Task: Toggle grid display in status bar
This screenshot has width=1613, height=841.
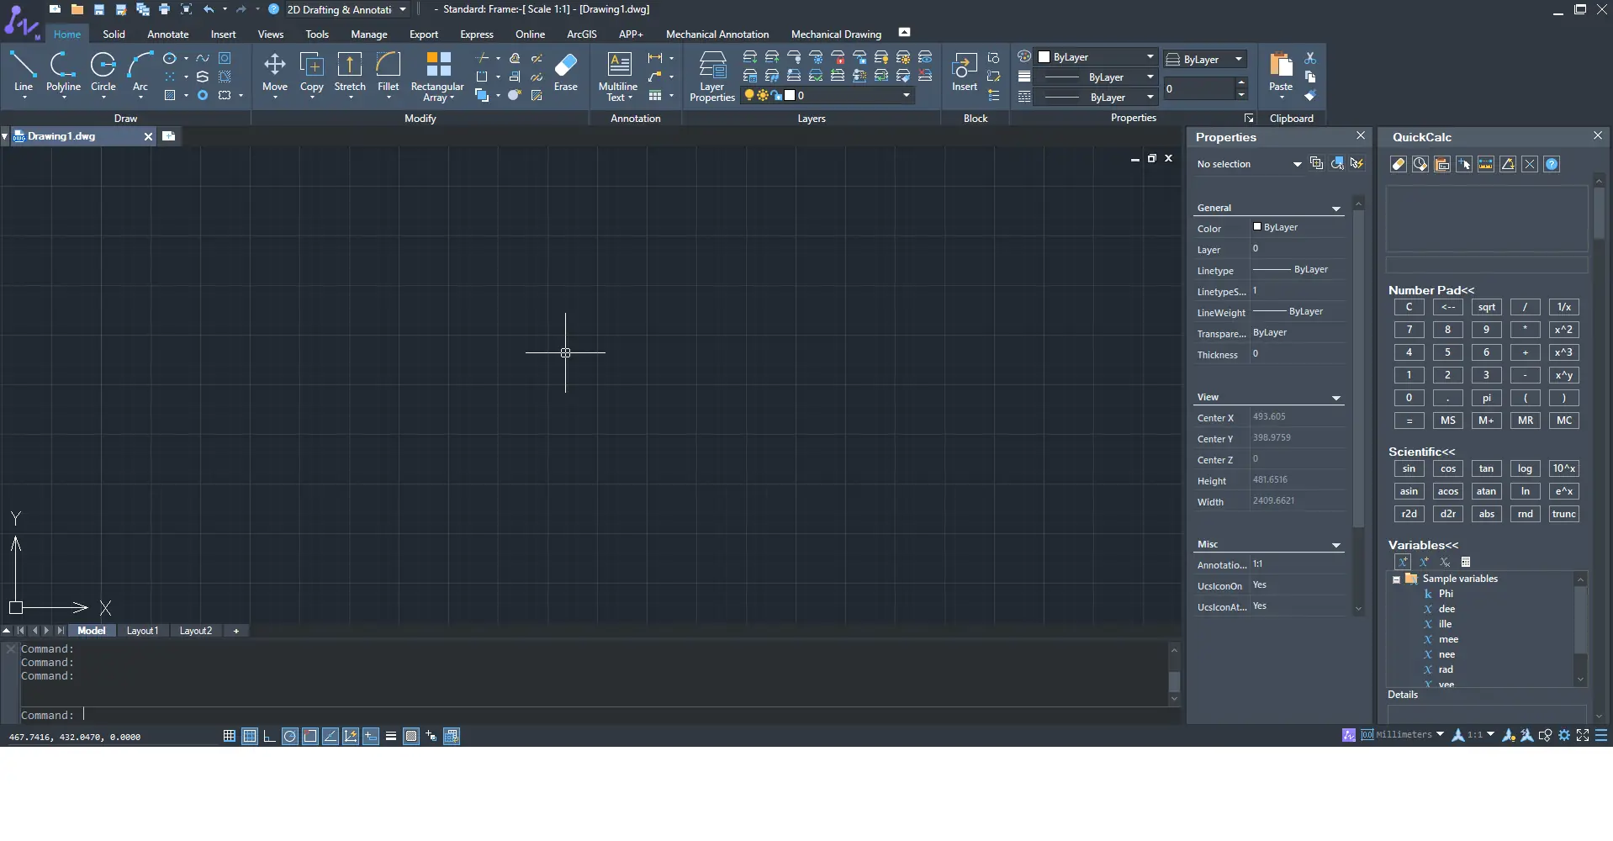Action: 250,736
